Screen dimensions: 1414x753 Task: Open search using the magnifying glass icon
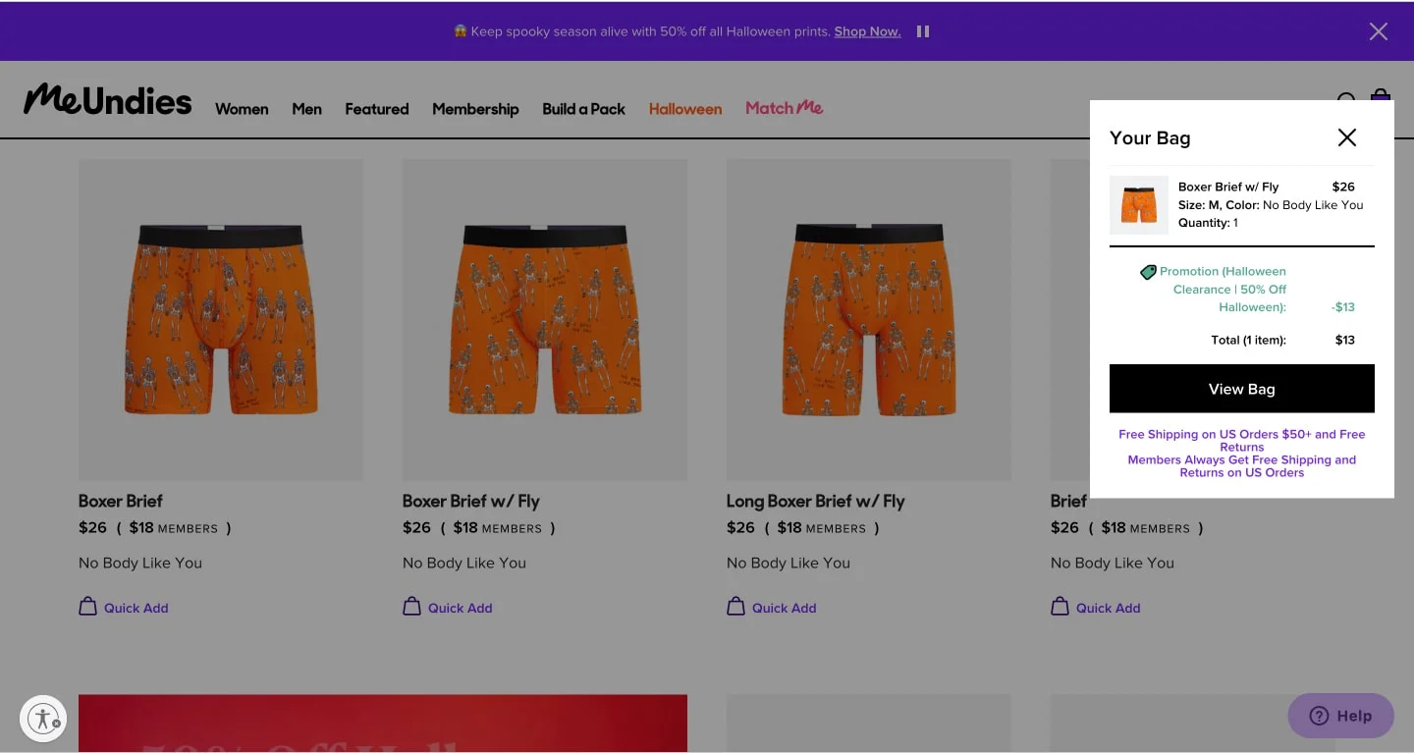click(x=1346, y=101)
